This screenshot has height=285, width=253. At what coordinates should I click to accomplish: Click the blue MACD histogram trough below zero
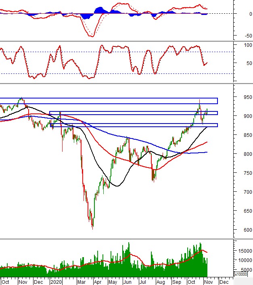pos(86,17)
